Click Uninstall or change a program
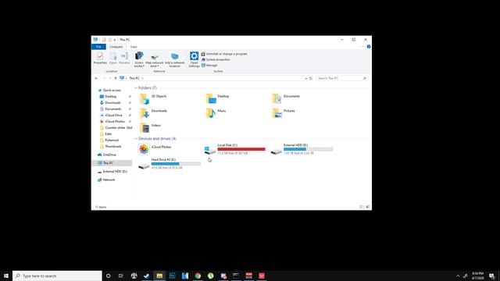The image size is (500, 281). click(224, 54)
